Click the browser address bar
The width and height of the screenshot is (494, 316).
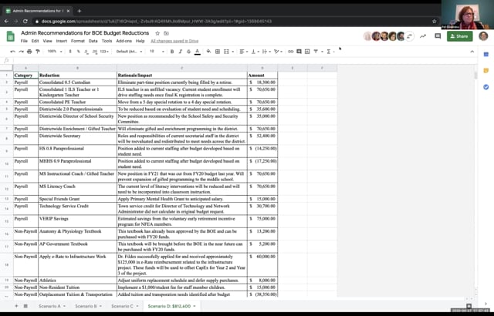233,22
